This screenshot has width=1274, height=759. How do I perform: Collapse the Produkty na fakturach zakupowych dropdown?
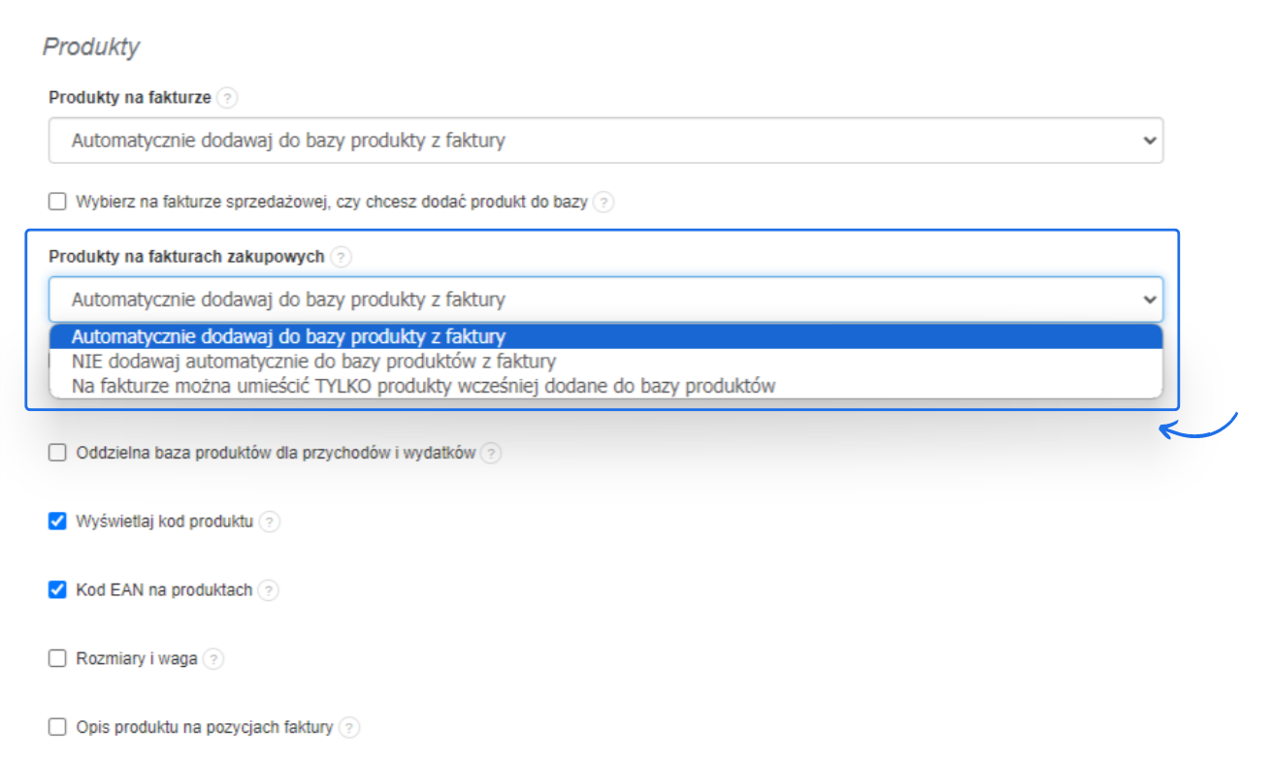(605, 300)
